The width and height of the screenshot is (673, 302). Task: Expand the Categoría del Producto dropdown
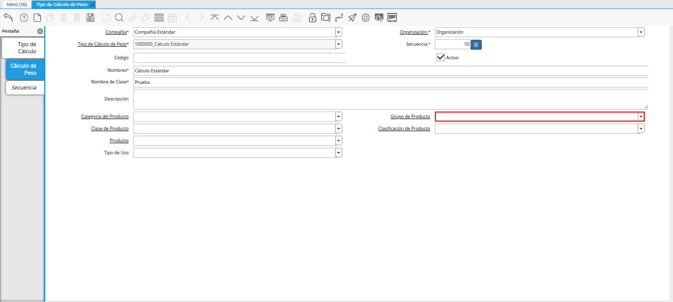click(x=339, y=117)
